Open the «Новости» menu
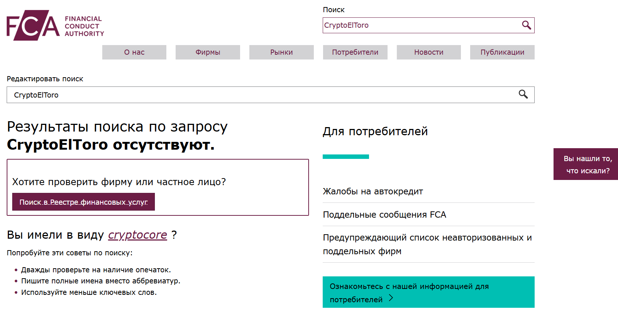 pos(429,52)
